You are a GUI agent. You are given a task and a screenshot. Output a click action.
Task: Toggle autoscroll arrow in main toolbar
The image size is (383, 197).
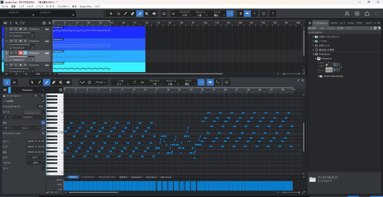247,14
